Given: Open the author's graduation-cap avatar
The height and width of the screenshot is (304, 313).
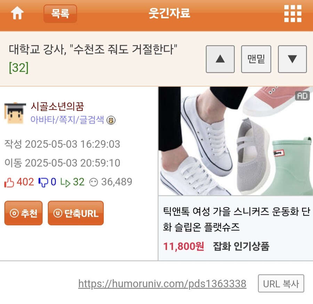Looking at the screenshot, I should pyautogui.click(x=15, y=113).
